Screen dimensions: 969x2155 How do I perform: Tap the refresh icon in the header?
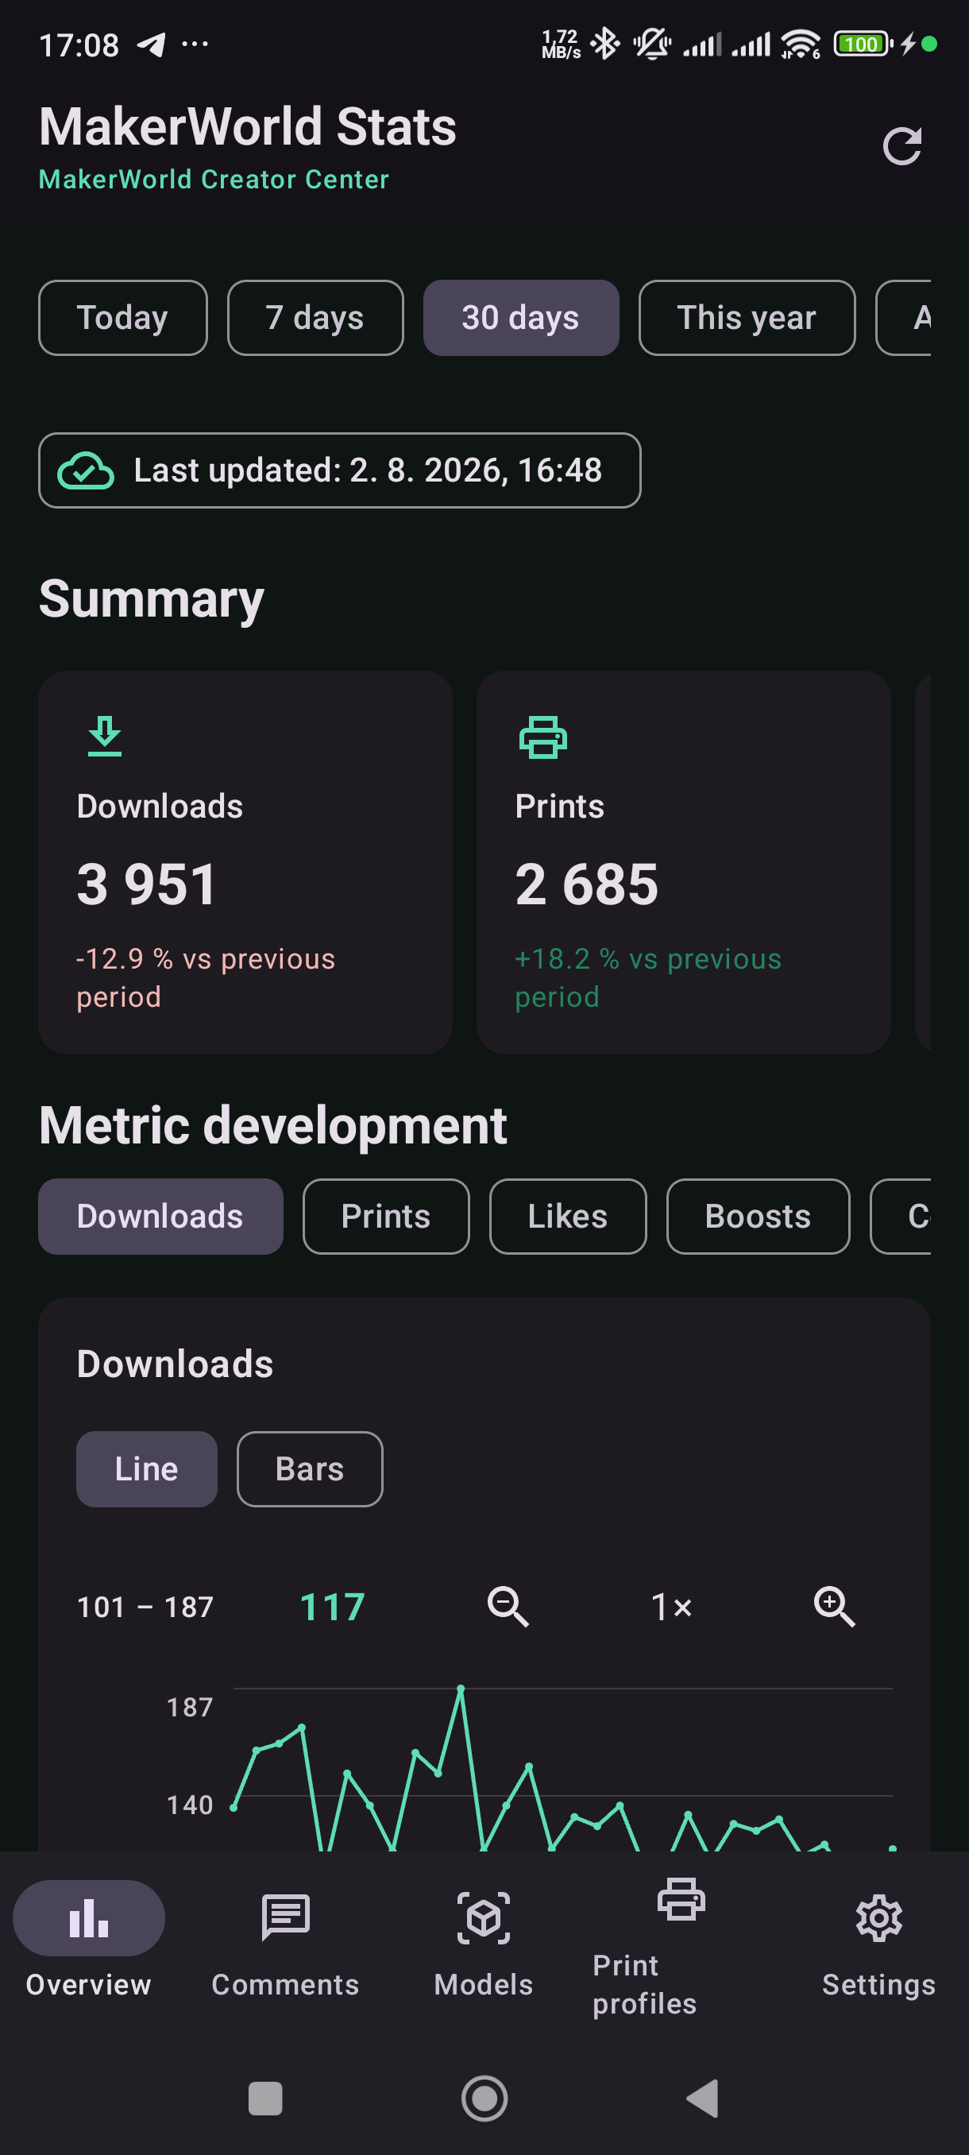click(902, 146)
